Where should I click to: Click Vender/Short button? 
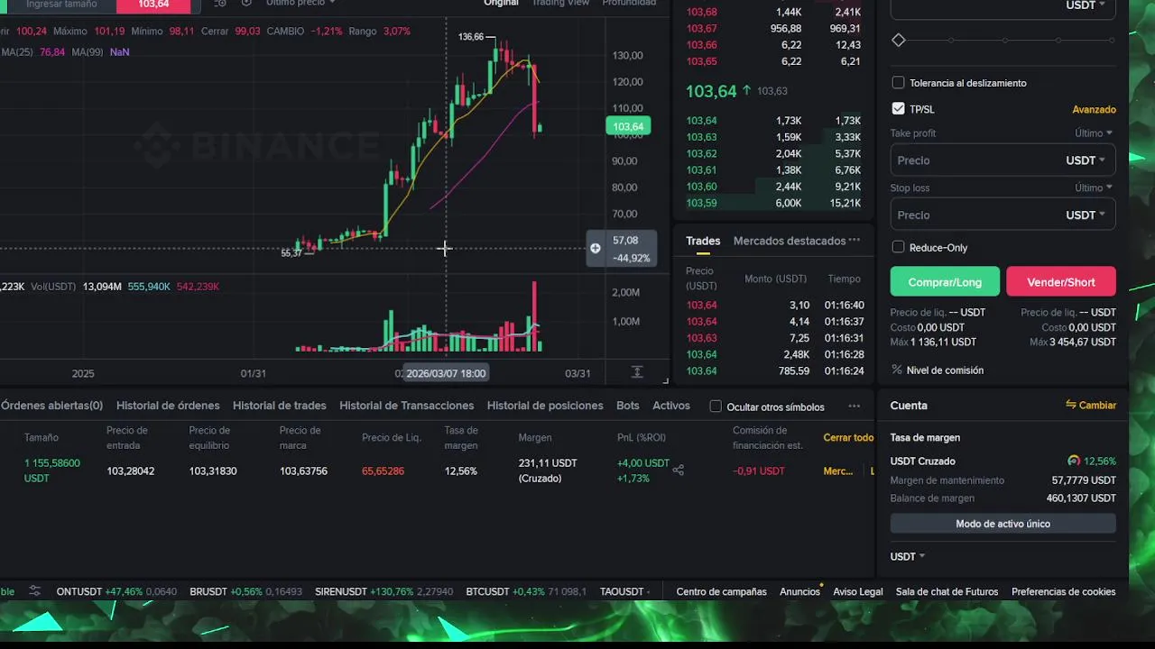(x=1061, y=281)
